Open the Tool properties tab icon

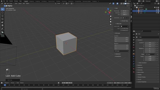pyautogui.click(x=134, y=34)
